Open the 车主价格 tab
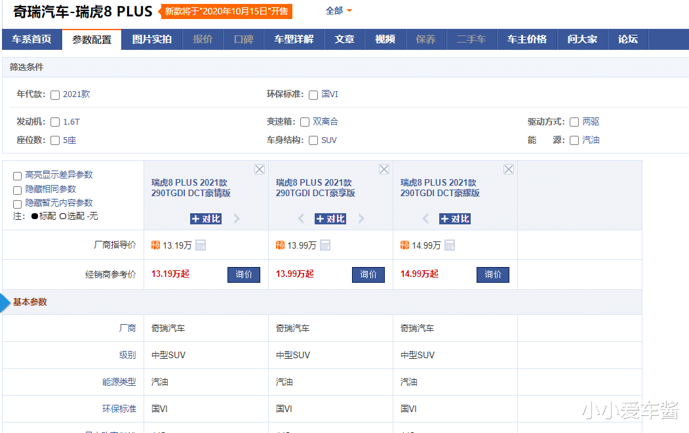 pyautogui.click(x=527, y=39)
